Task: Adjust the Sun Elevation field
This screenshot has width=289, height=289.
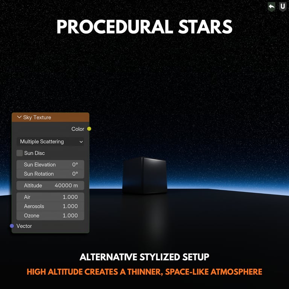Action: (50, 164)
